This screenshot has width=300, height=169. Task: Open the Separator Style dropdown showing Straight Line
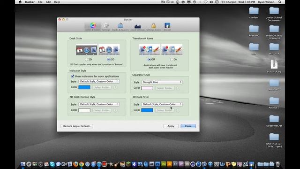coord(162,82)
